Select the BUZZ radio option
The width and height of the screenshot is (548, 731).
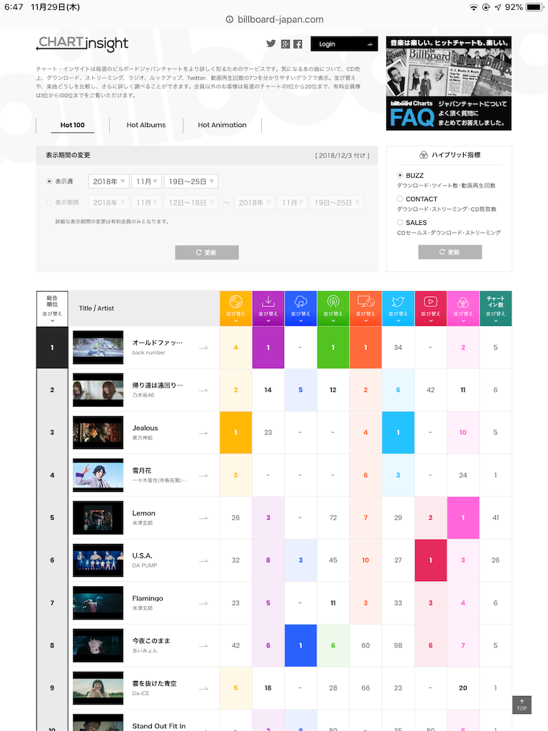tap(400, 176)
